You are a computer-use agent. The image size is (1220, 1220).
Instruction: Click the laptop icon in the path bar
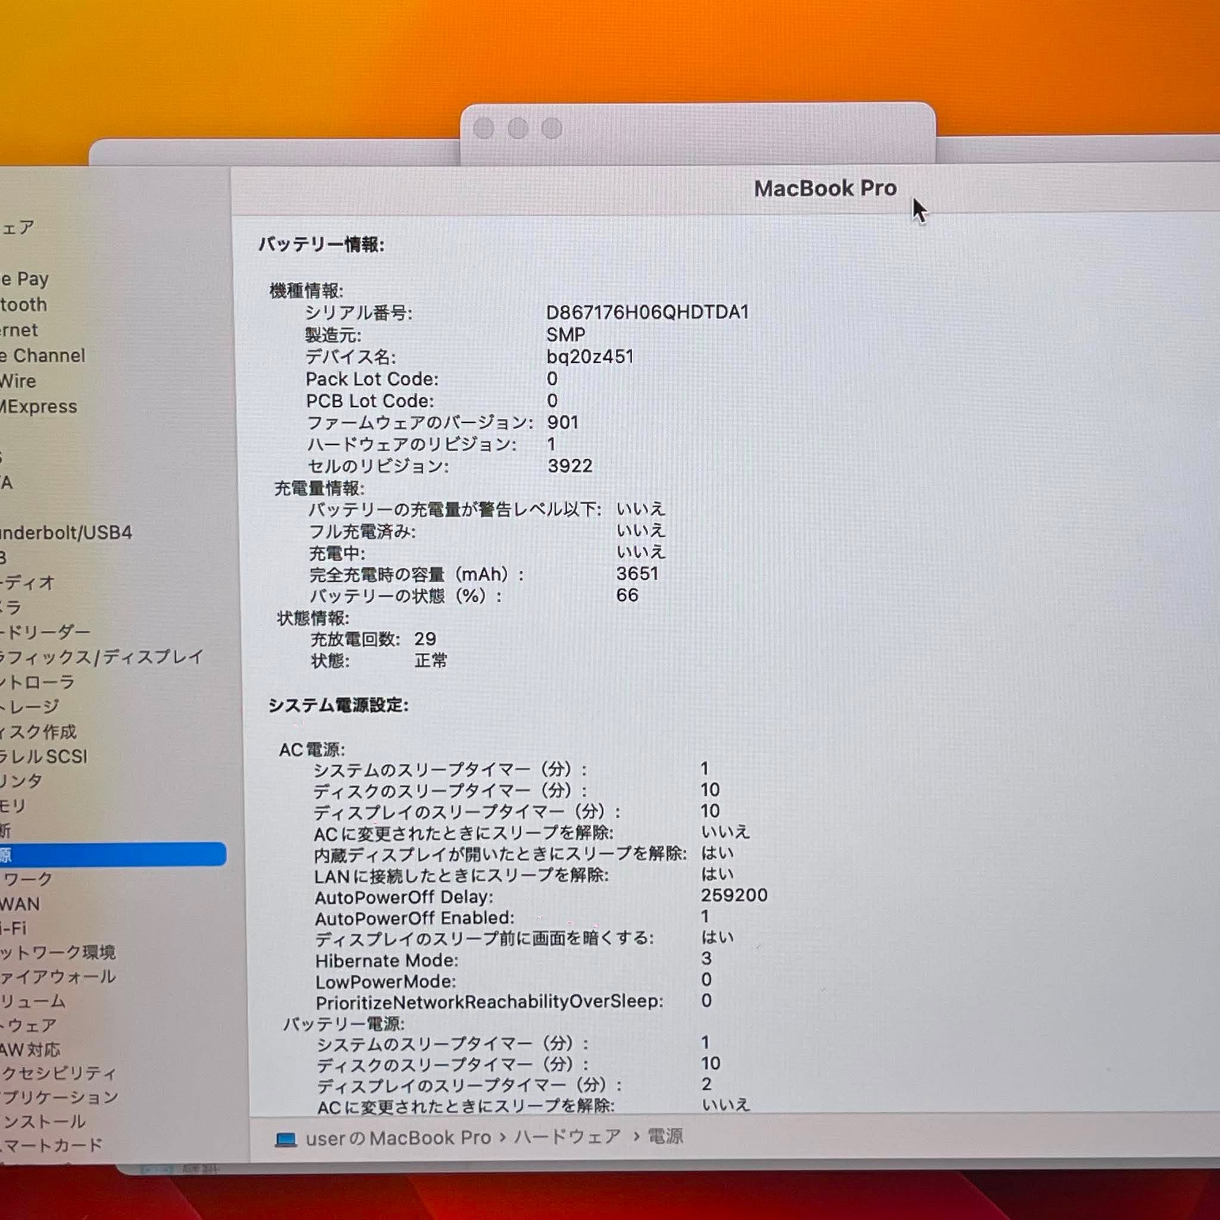(x=286, y=1139)
